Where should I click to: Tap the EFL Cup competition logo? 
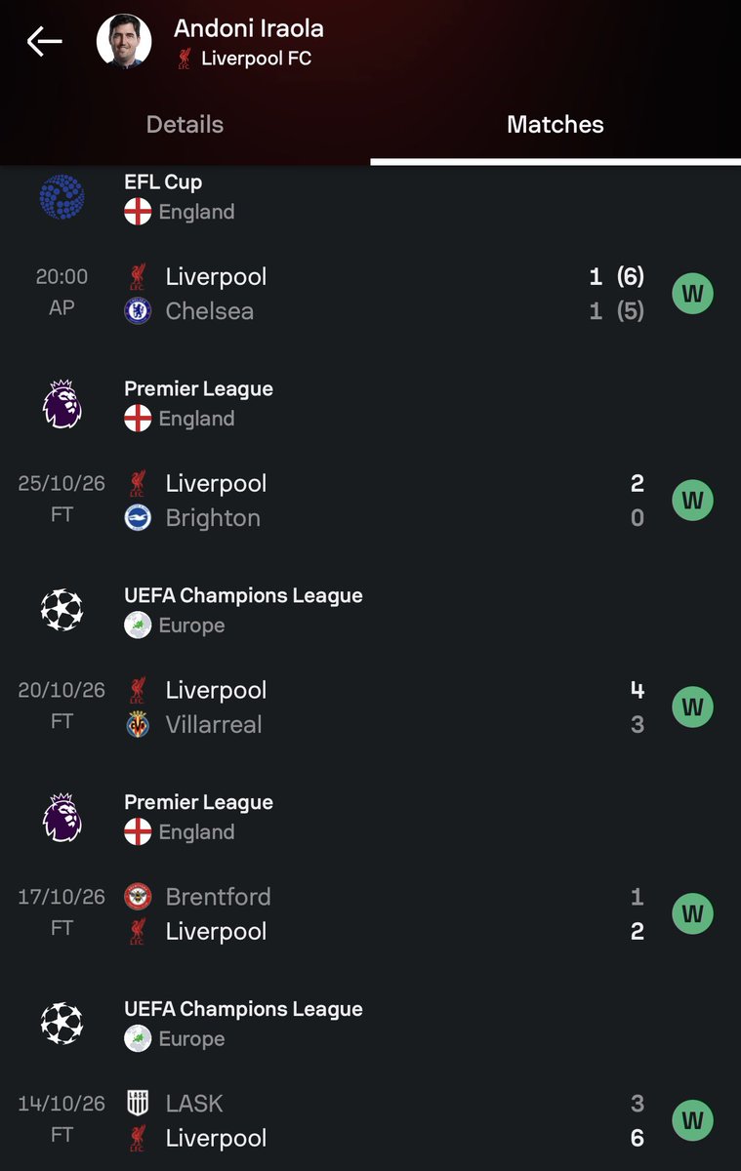62,196
